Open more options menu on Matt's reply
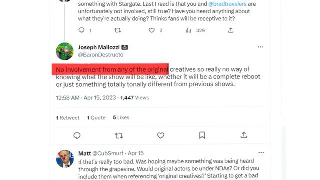320x180 pixels. point(261,153)
